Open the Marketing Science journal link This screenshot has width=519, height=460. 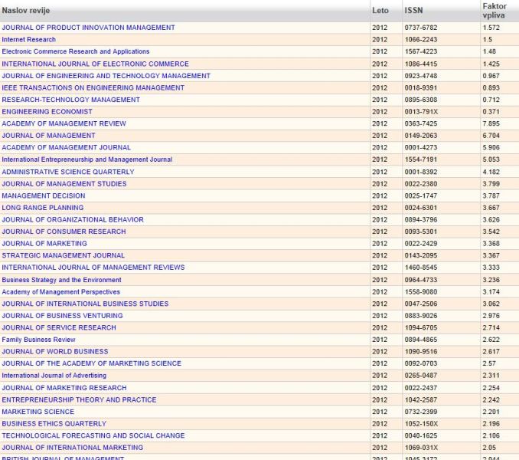[38, 412]
